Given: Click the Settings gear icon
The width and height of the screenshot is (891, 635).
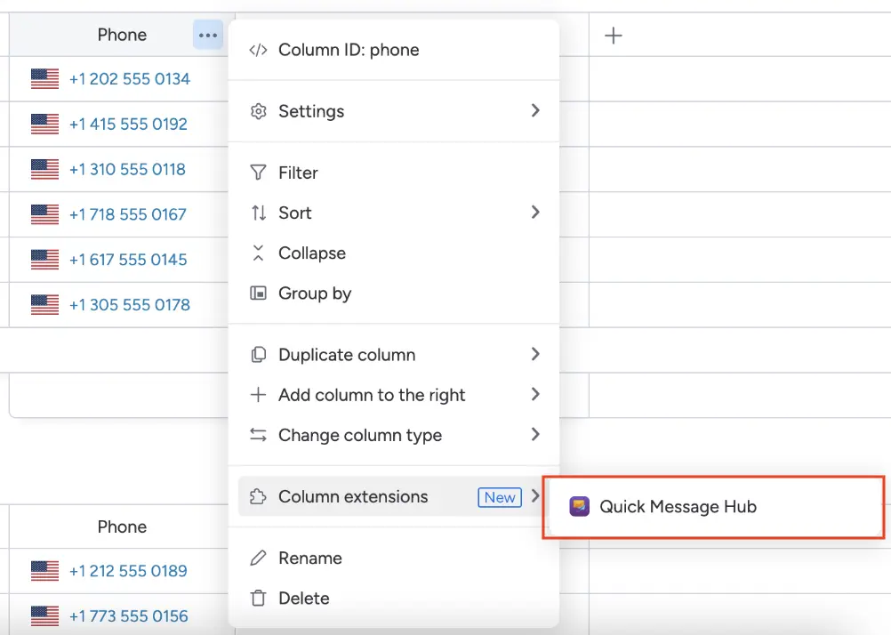Looking at the screenshot, I should [x=258, y=111].
